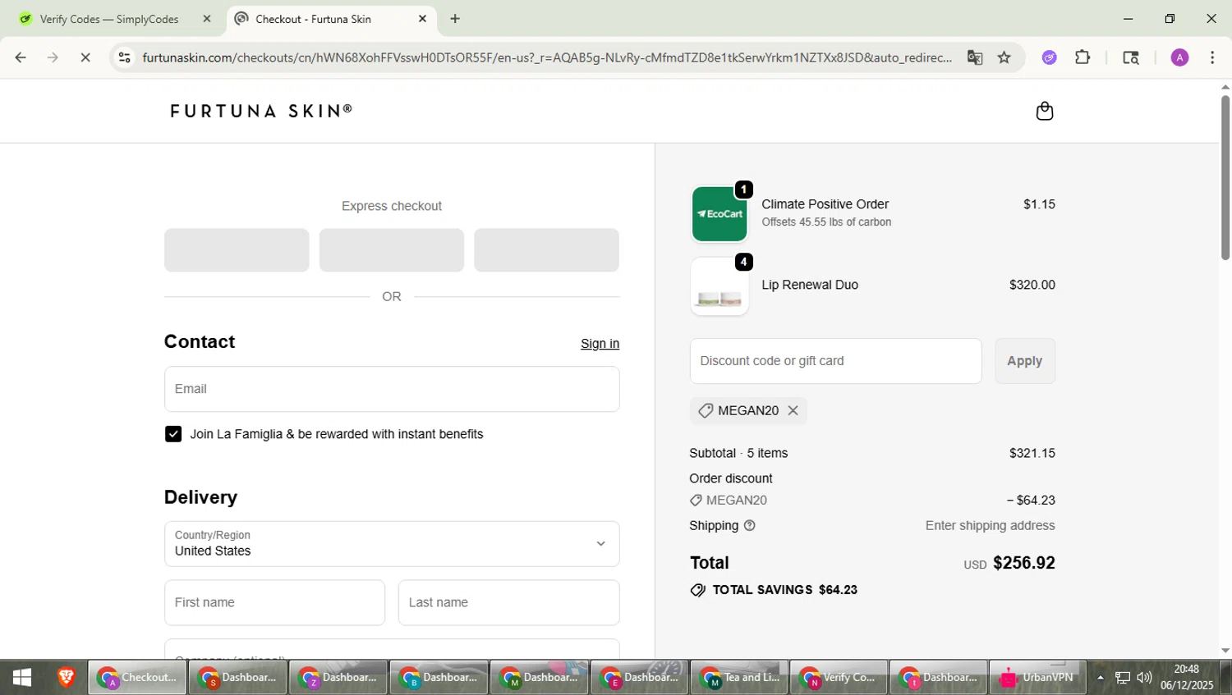Uncheck Join La Famiglia rewards checkbox
Image resolution: width=1232 pixels, height=695 pixels.
(173, 434)
